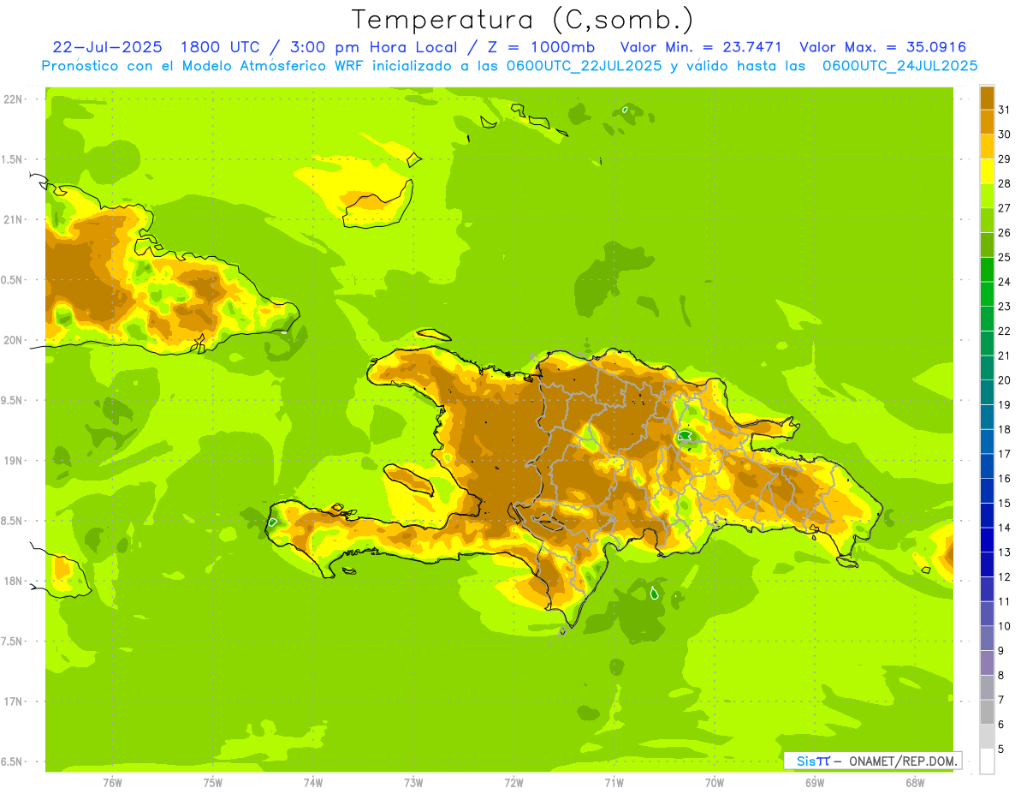Viewport: 1027px width, 794px height.
Task: Click the "74W" longitude label
Action: [313, 783]
